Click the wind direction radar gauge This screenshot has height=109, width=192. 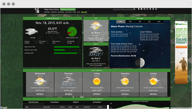(x=72, y=32)
